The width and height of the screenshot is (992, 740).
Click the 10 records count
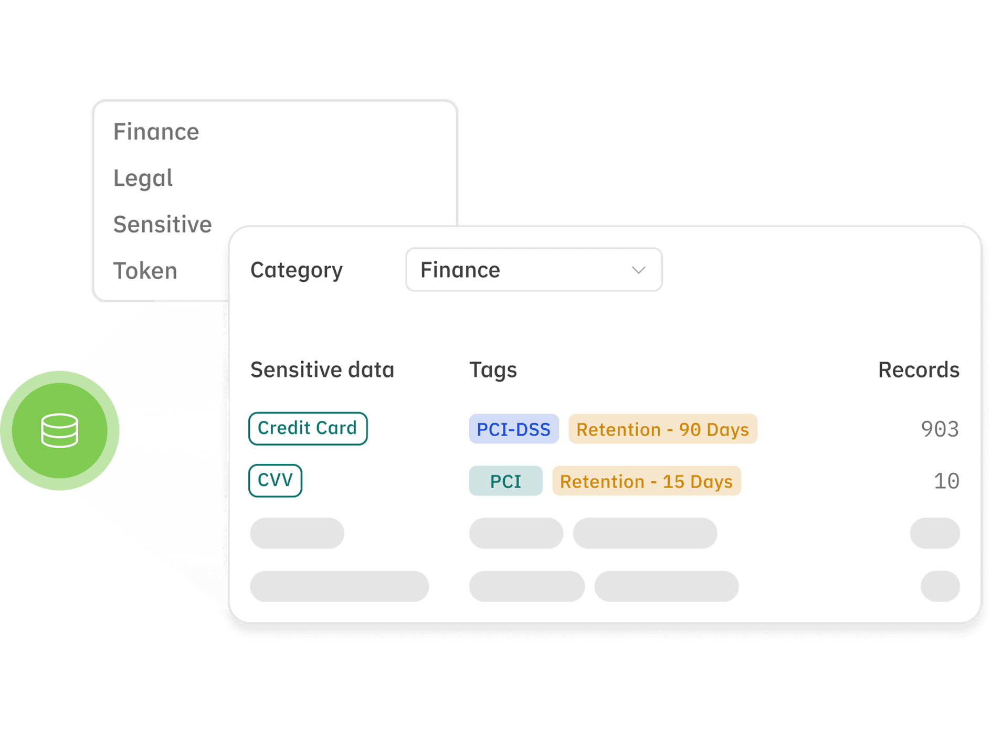(946, 481)
